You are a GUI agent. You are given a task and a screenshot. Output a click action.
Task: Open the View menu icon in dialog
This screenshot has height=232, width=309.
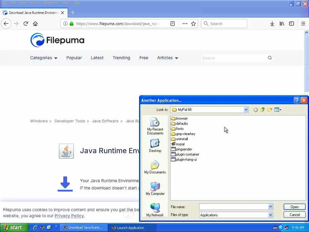(x=278, y=110)
